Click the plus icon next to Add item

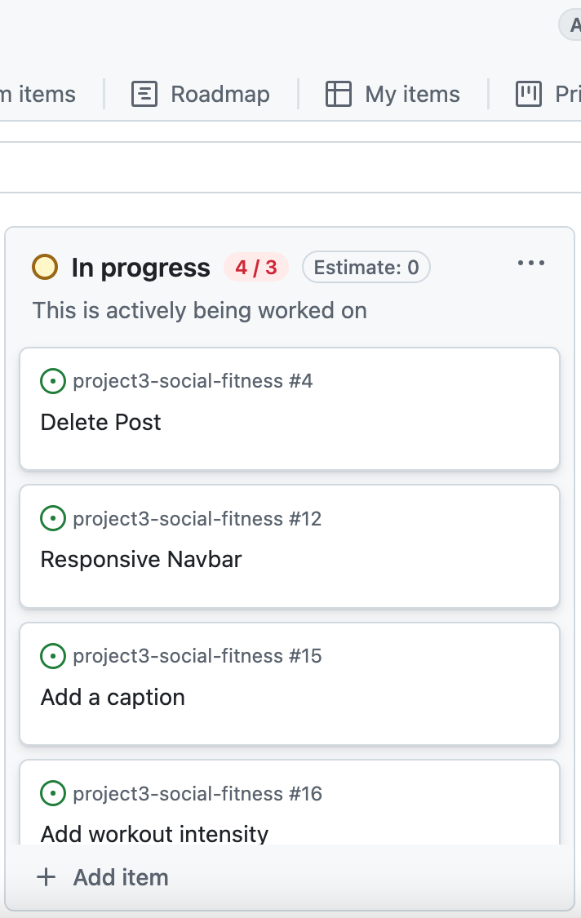tap(46, 876)
